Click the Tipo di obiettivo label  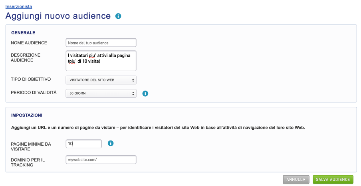[x=31, y=79]
